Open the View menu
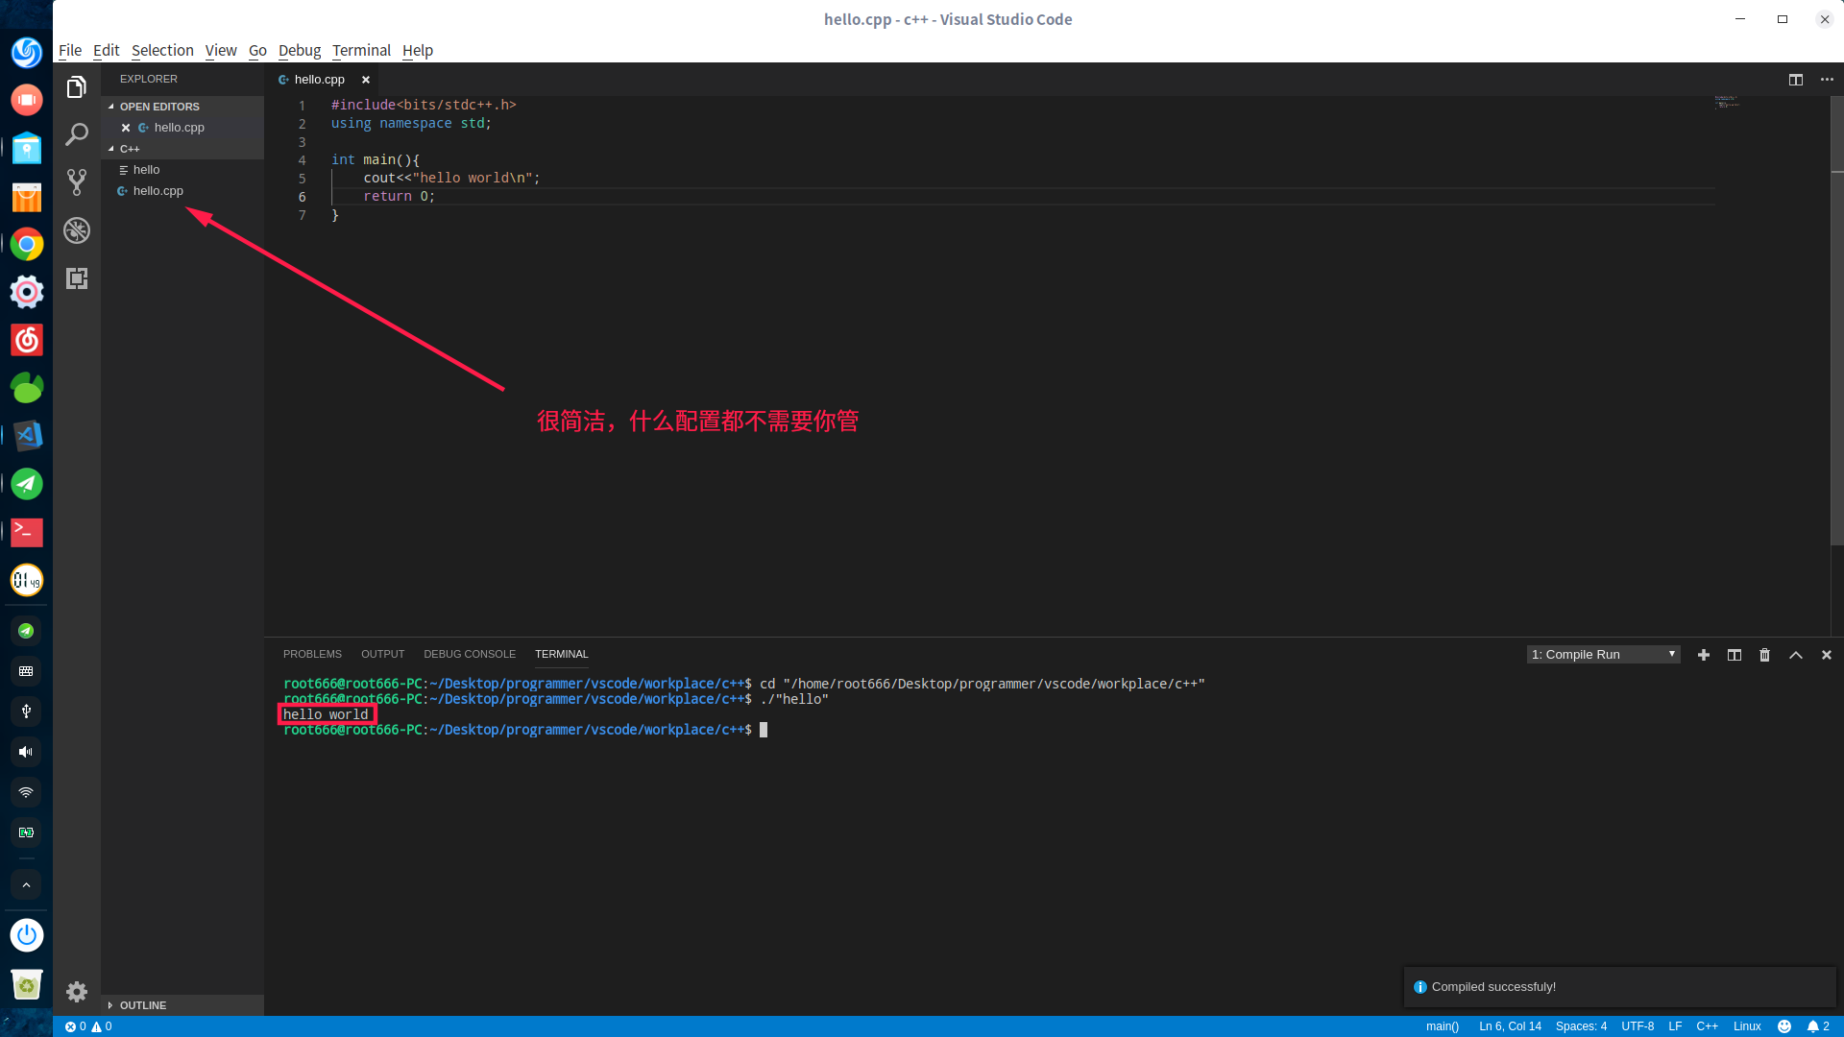The height and width of the screenshot is (1037, 1844). click(x=220, y=50)
